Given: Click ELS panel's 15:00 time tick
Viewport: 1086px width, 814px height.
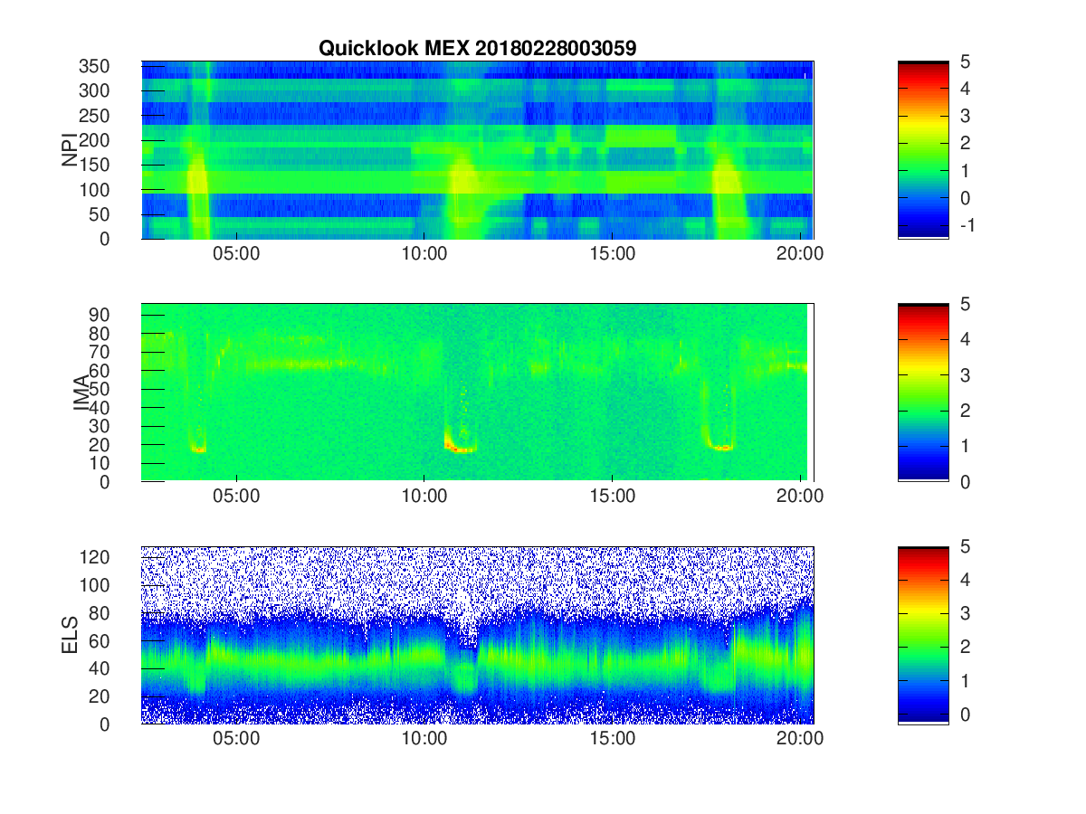Looking at the screenshot, I should pyautogui.click(x=613, y=738).
